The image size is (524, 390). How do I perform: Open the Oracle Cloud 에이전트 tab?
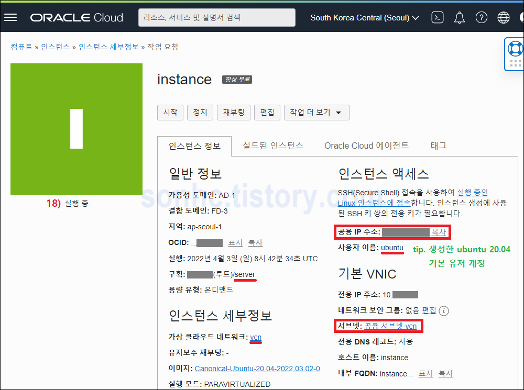coord(367,146)
